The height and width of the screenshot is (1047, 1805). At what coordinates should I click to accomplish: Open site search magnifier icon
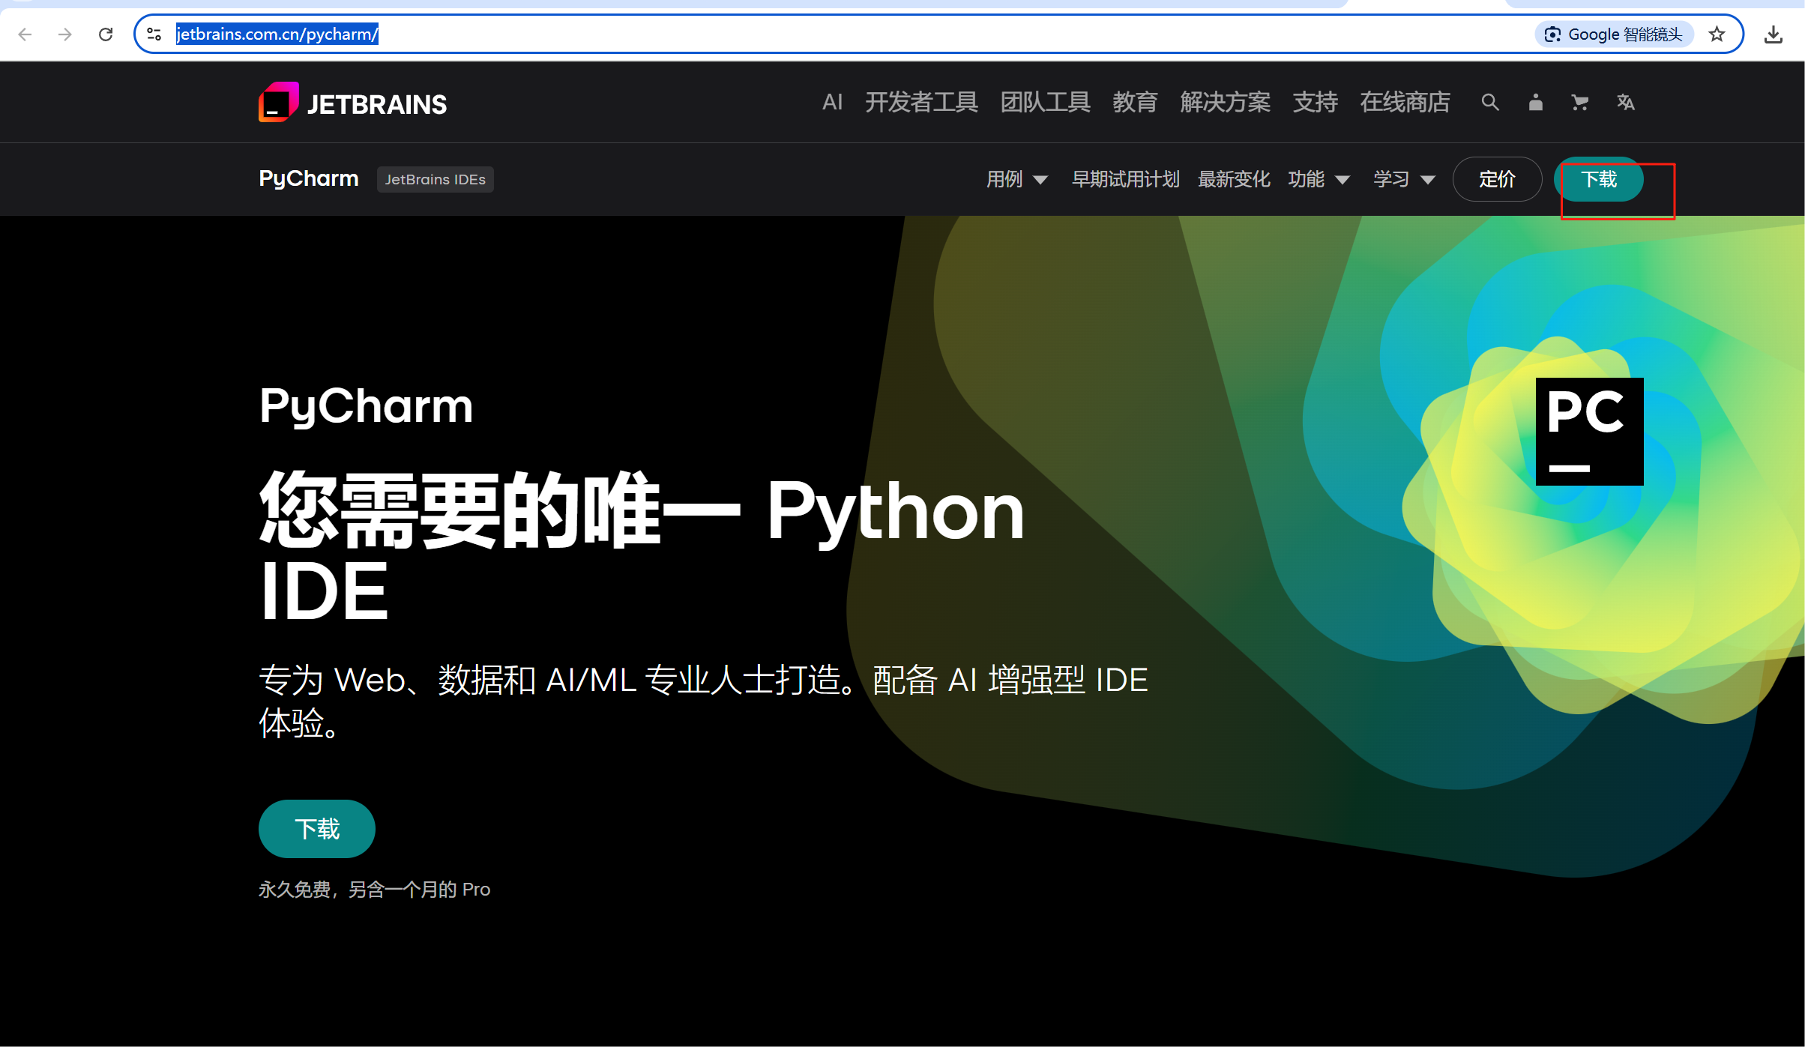point(1489,103)
